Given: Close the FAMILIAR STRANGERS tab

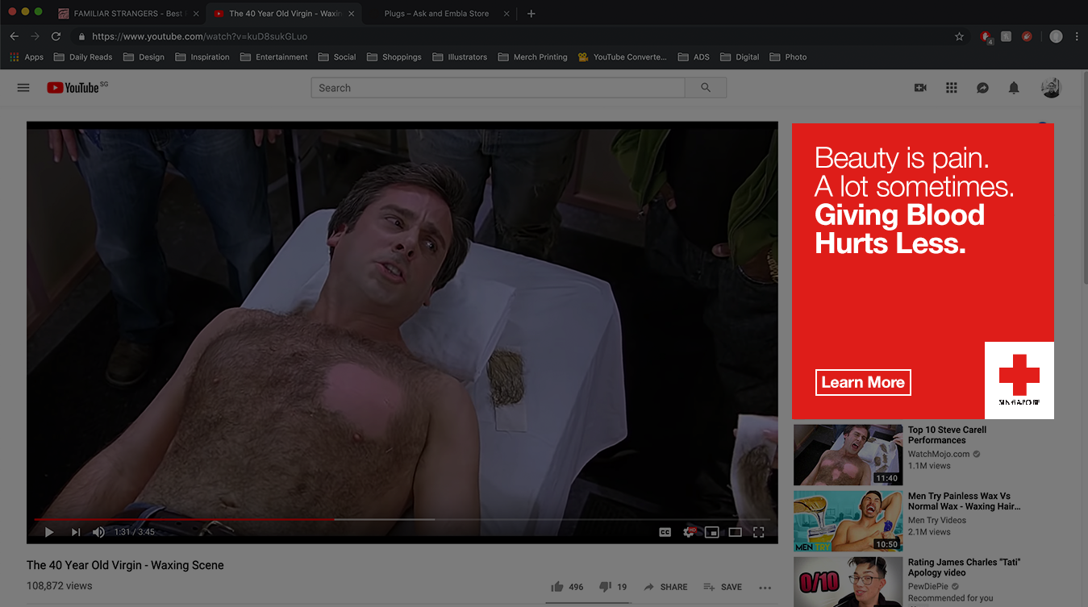Looking at the screenshot, I should 194,14.
